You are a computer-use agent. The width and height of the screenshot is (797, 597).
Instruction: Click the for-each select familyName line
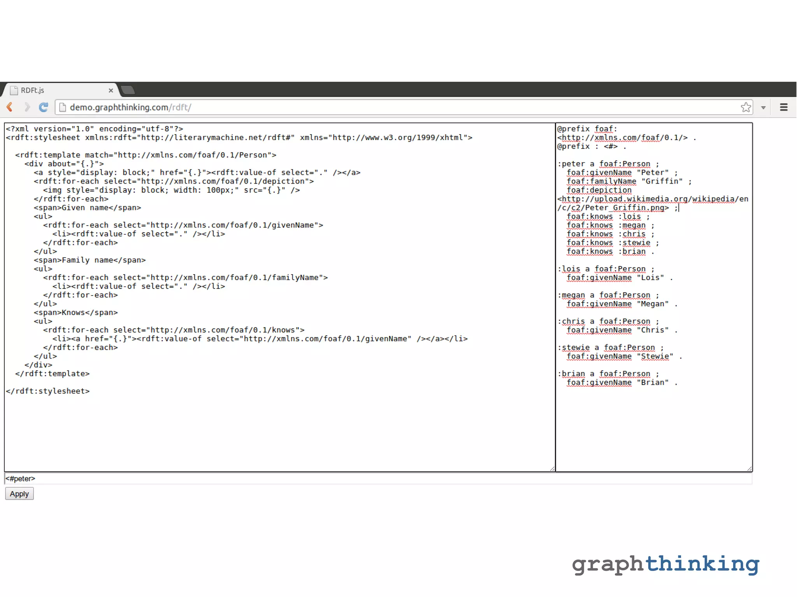pos(186,277)
